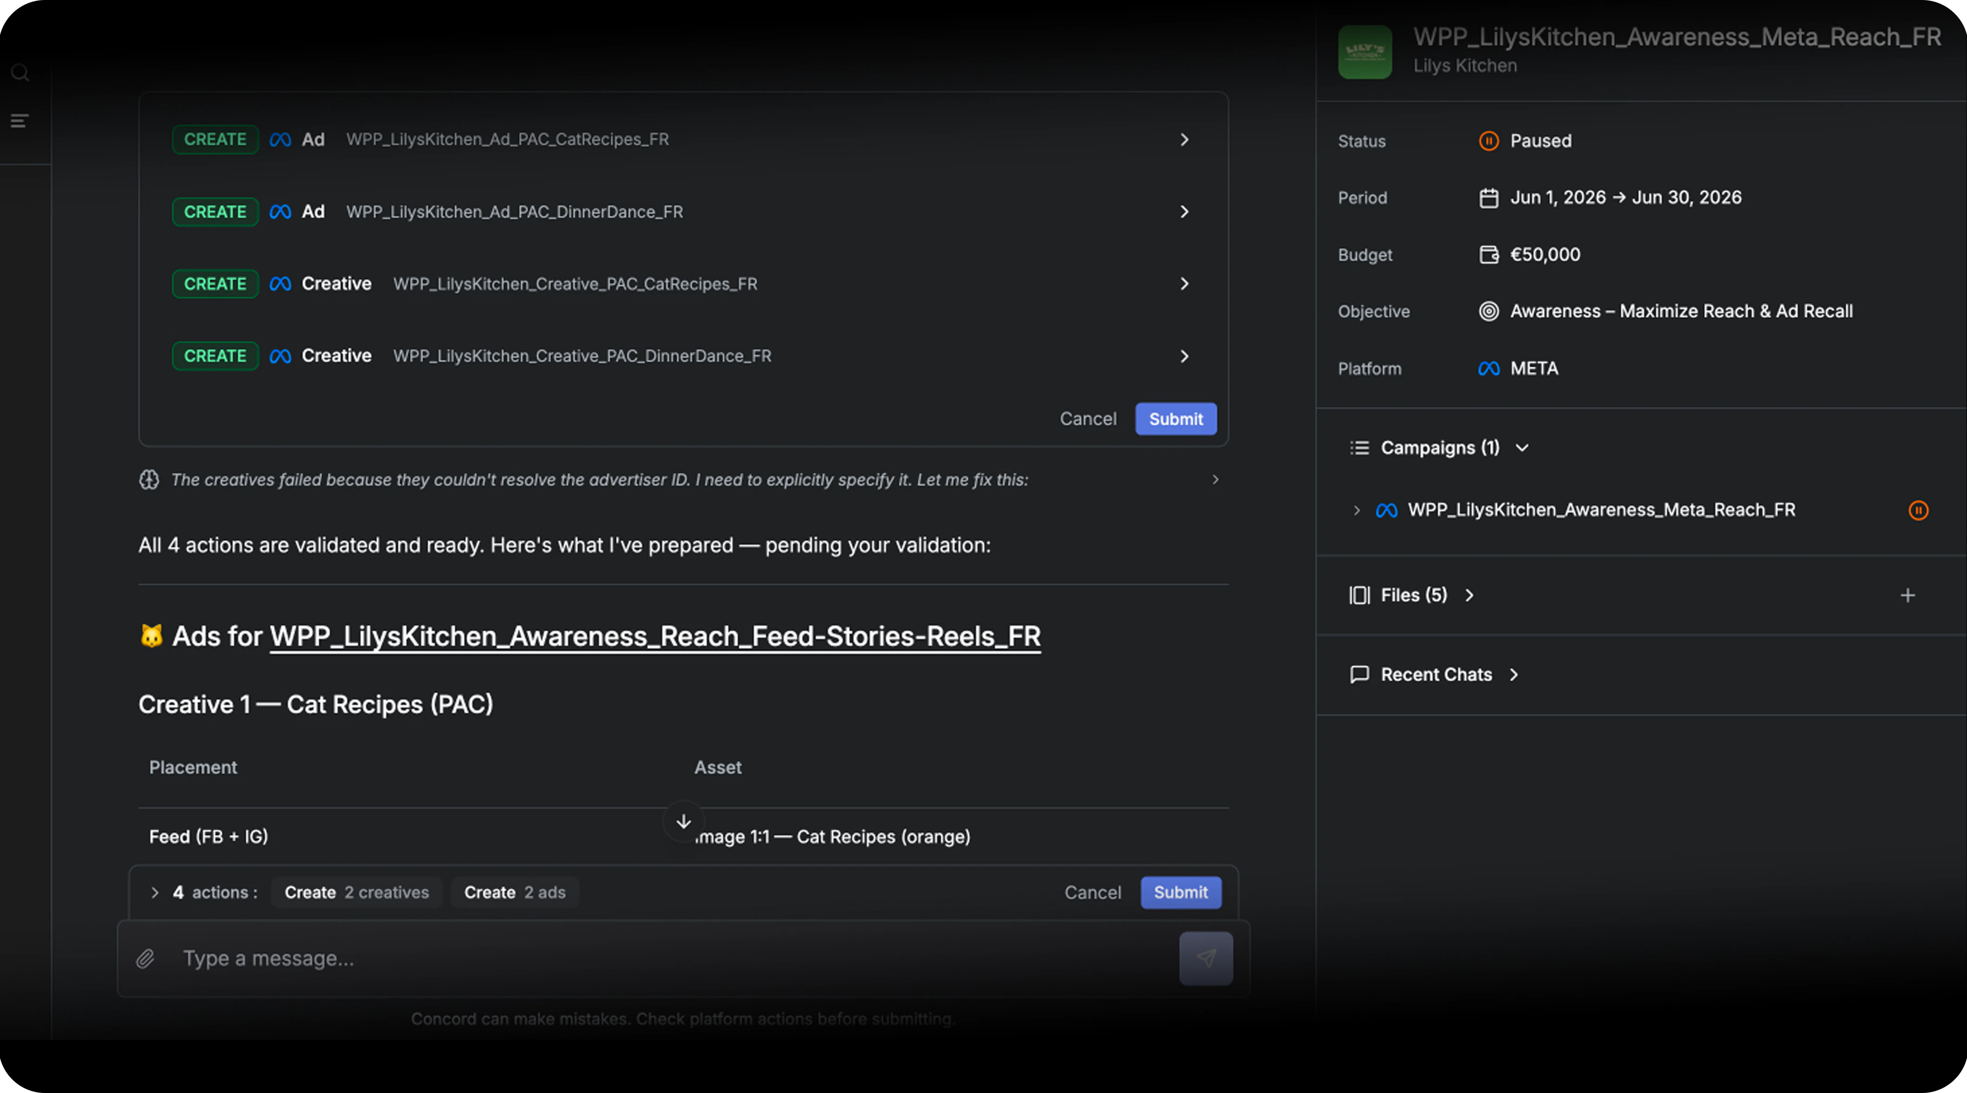
Task: Click the Meta logo beside Creative CatRecipes row
Action: pos(280,284)
